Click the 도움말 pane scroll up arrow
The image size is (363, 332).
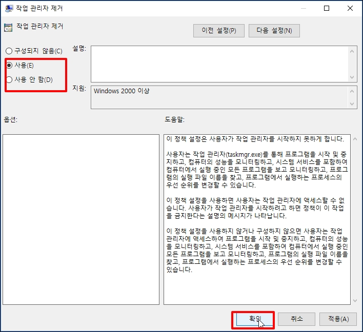tap(355, 139)
